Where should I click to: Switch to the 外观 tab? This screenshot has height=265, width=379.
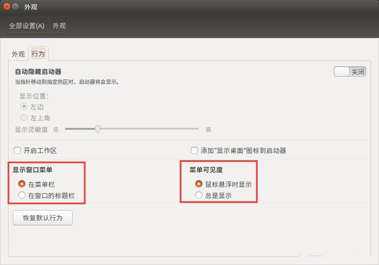(18, 54)
